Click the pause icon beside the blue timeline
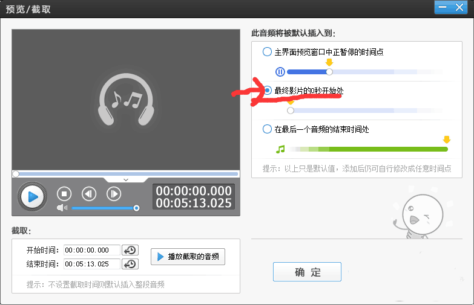 coord(280,72)
